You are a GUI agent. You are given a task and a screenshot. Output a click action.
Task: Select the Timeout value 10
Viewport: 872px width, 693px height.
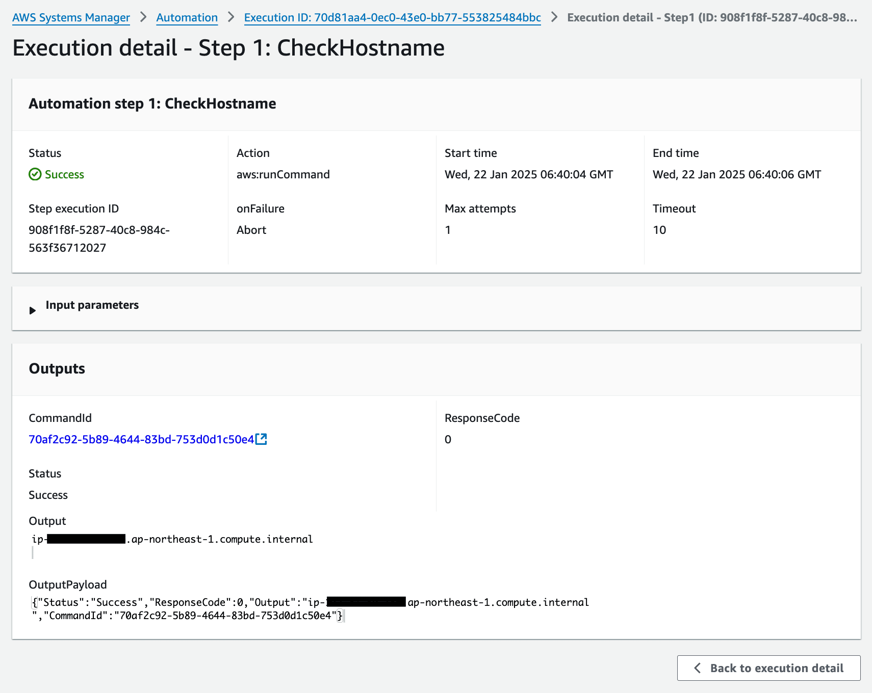[x=659, y=230]
